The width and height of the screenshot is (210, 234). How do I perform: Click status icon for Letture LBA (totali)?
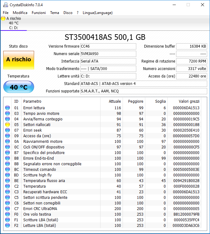pos(7,225)
